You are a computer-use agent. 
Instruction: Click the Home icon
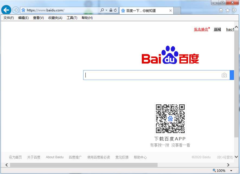[221, 10]
